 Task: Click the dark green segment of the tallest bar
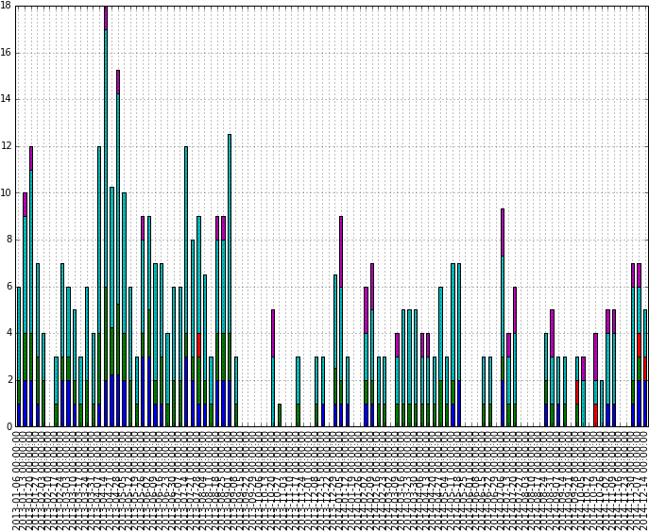tap(106, 357)
